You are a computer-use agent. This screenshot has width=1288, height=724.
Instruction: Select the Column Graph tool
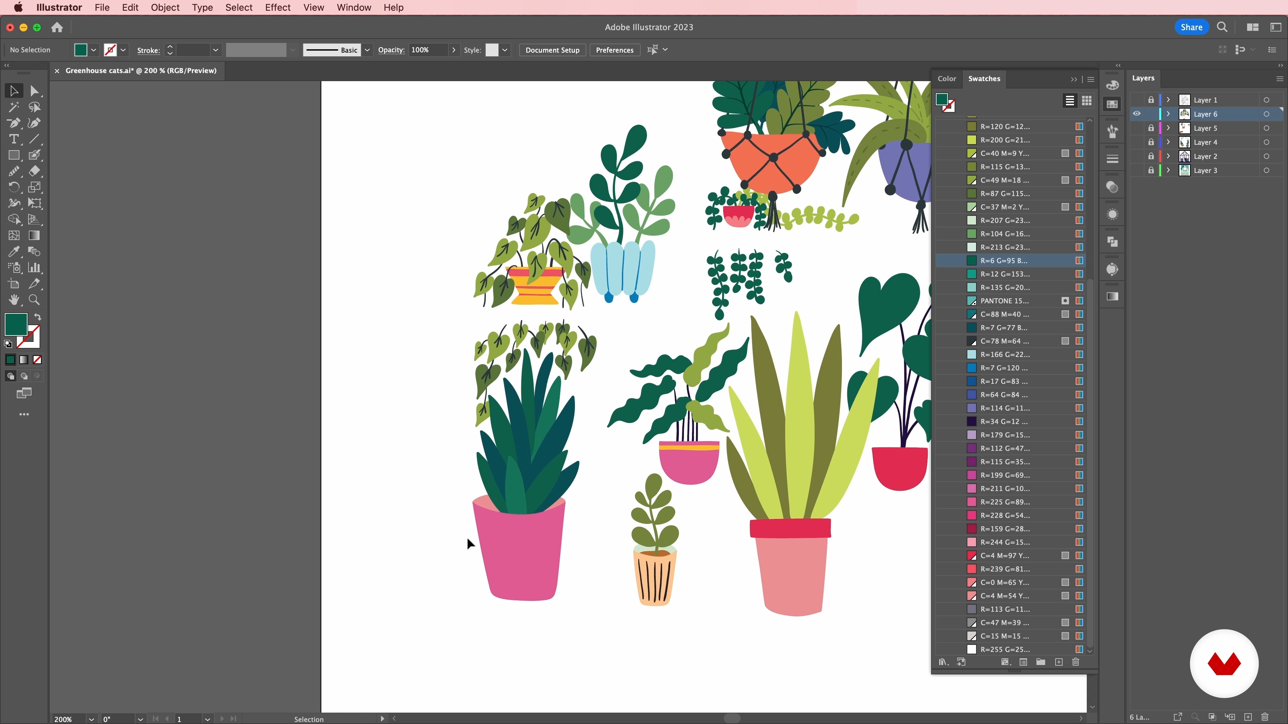point(34,267)
